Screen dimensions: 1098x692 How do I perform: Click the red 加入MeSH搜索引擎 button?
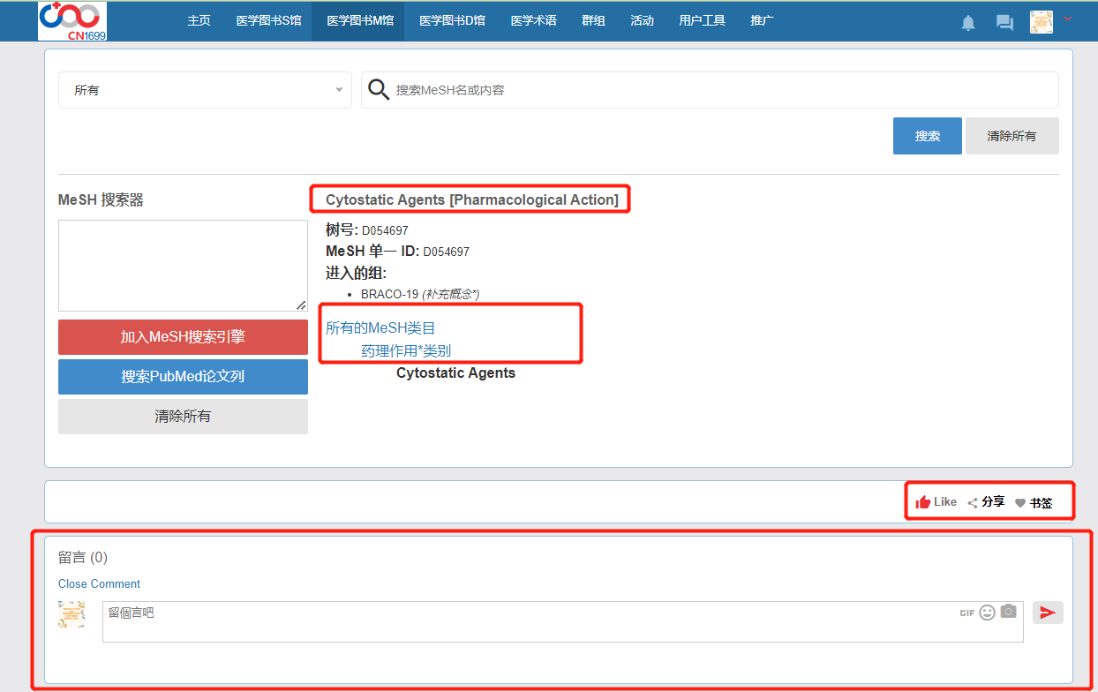(183, 336)
